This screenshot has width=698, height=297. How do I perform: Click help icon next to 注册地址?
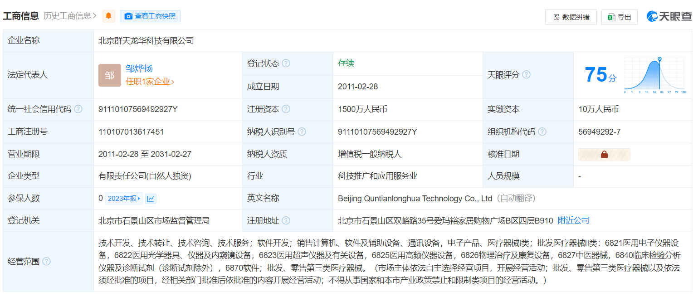coord(286,221)
